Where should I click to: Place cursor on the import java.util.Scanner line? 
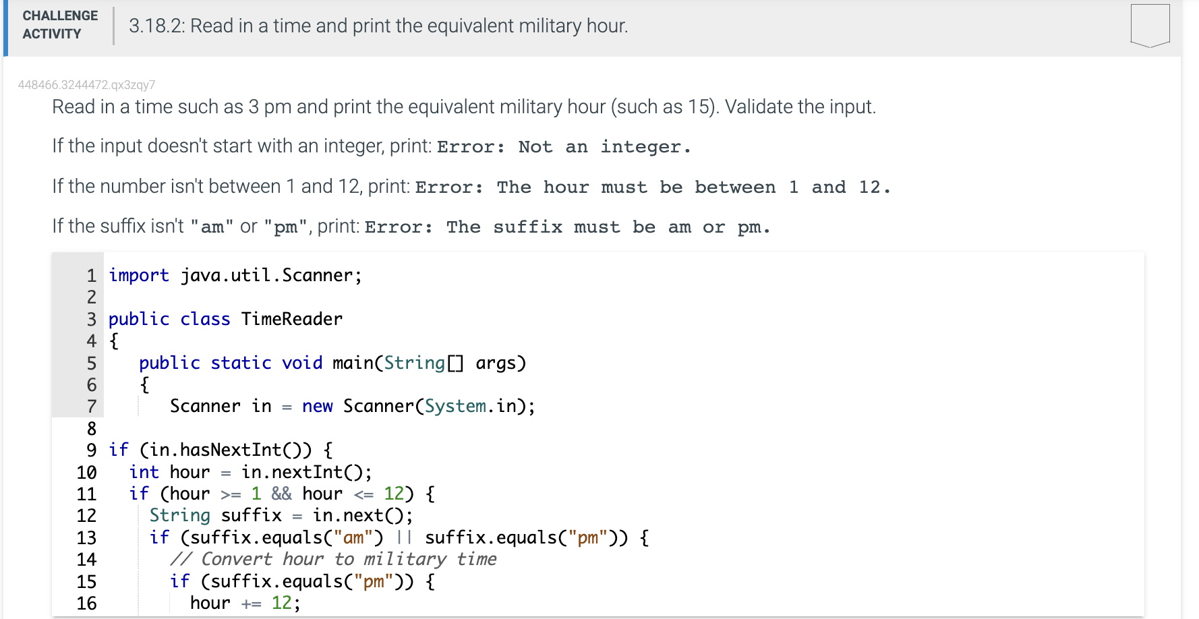(235, 274)
